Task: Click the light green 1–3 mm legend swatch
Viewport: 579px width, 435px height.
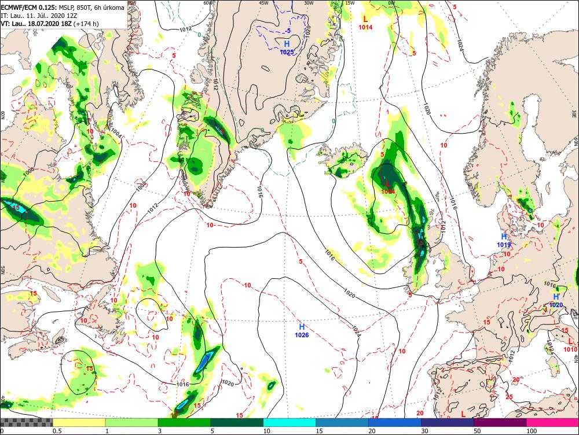Action: coord(131,422)
